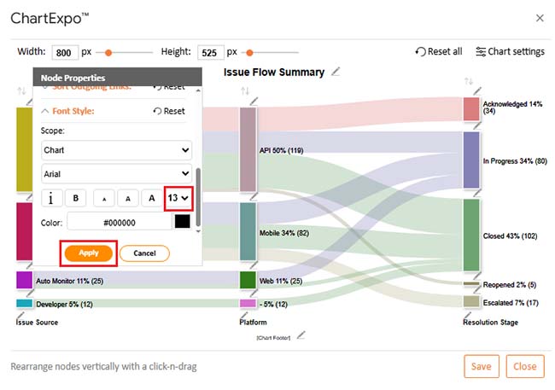Click edit pencil above Acknowledged node
555x390 pixels.
tap(477, 90)
